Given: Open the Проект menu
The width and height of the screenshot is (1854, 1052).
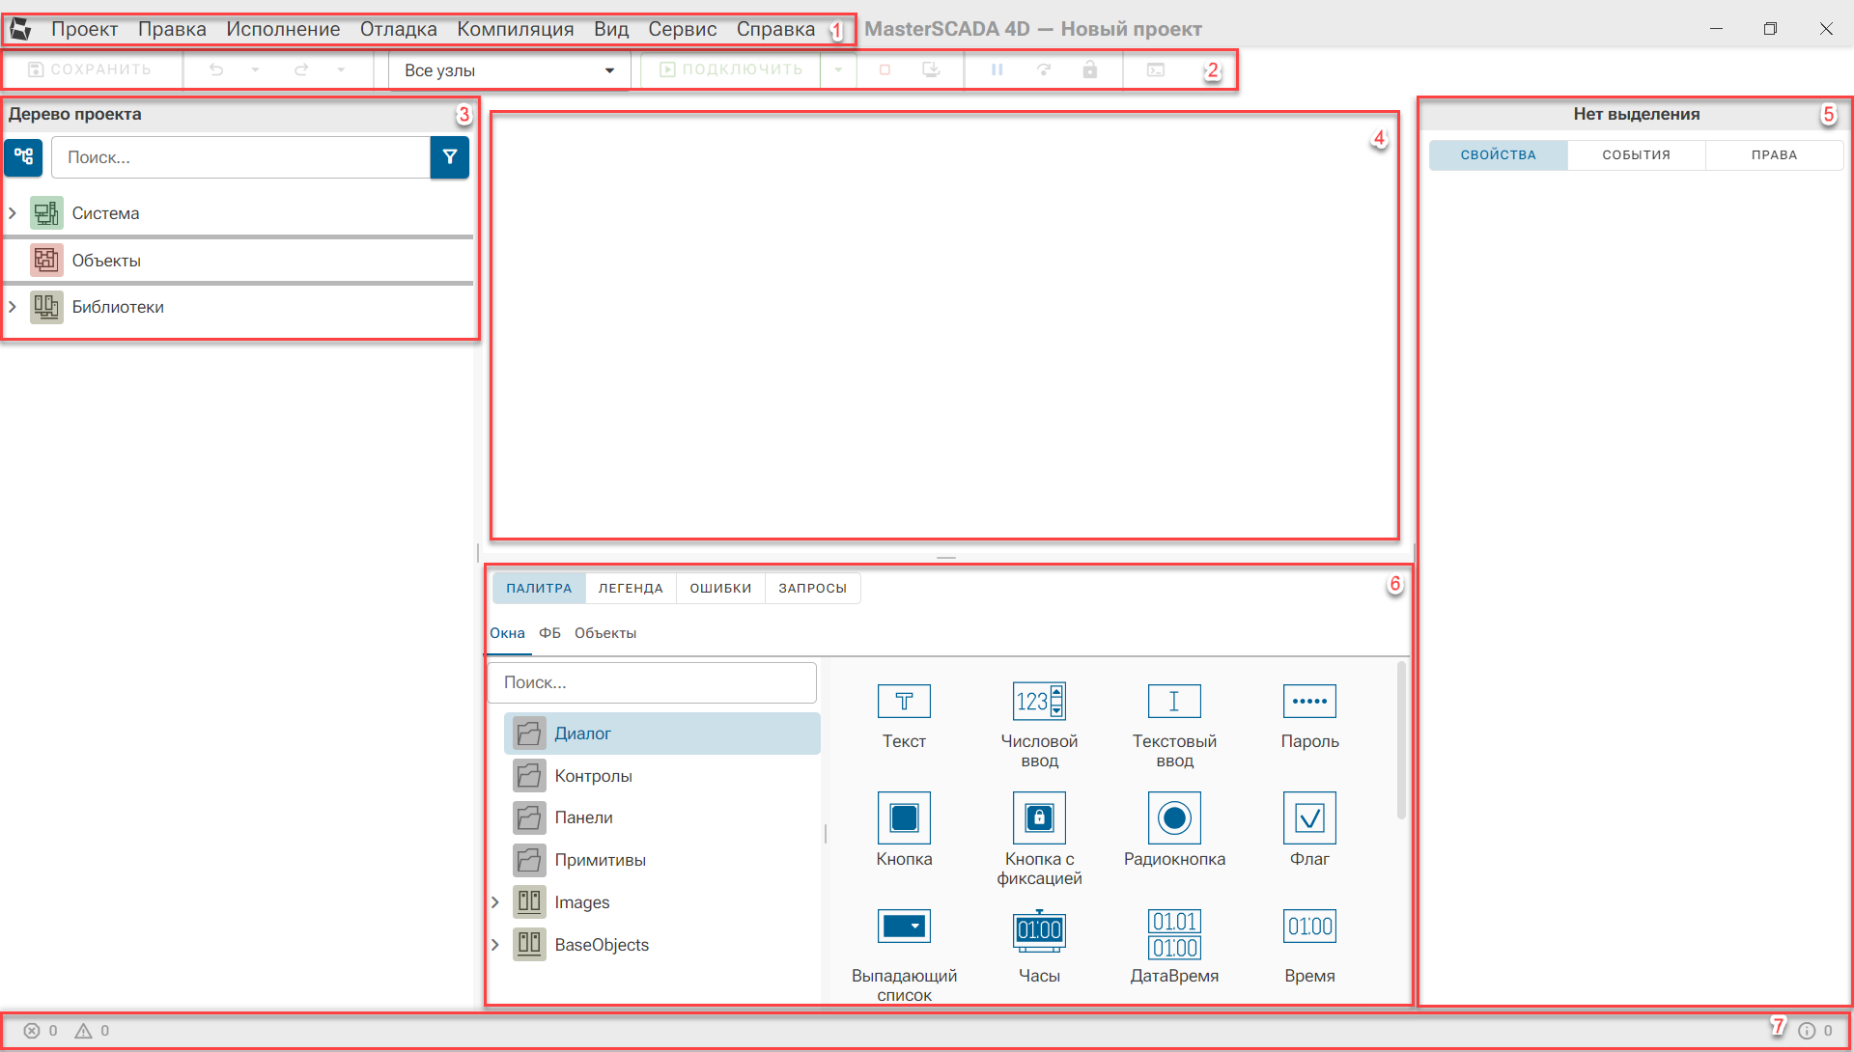Looking at the screenshot, I should click(85, 29).
